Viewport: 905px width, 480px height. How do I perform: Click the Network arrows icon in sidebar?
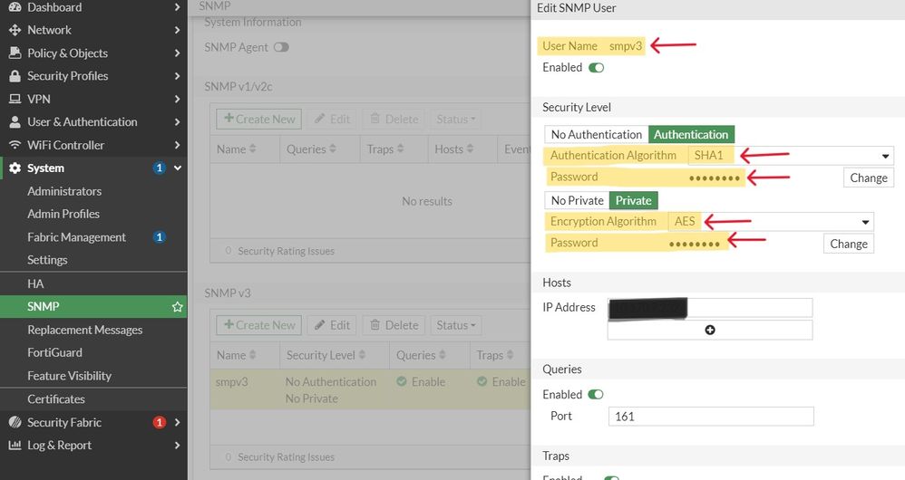coord(15,30)
